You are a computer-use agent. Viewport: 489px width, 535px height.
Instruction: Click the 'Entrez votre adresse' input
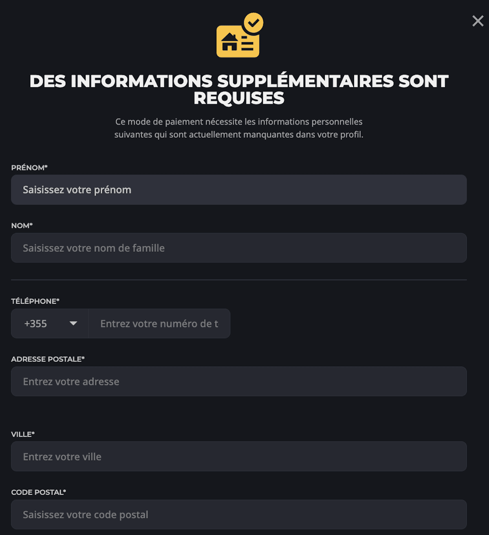pos(238,381)
